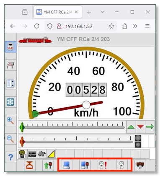This screenshot has width=160, height=176.
Task: Reload the page
Action: click(x=37, y=26)
